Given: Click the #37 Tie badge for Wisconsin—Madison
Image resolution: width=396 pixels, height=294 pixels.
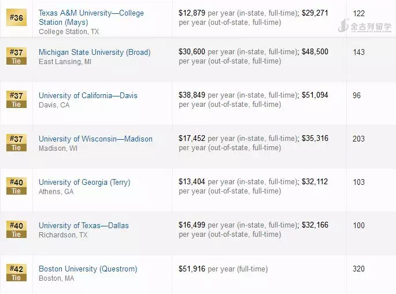Looking at the screenshot, I should point(16,143).
